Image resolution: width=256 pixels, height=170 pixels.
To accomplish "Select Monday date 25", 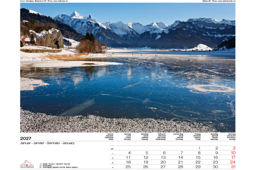I will (128, 167).
